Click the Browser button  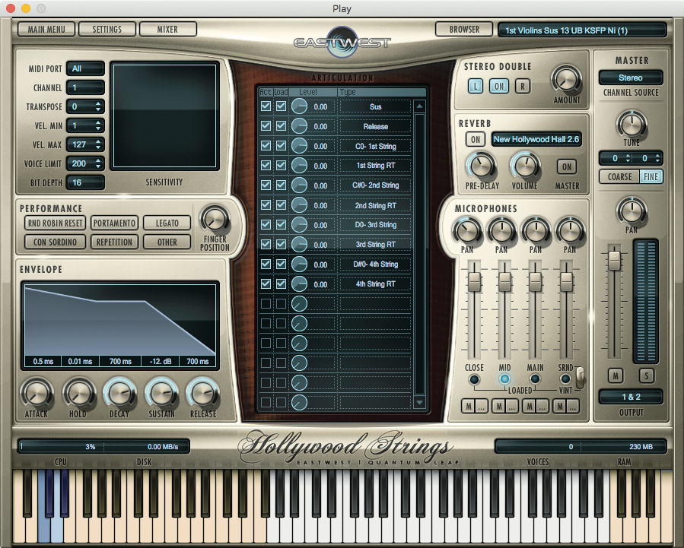pos(464,30)
